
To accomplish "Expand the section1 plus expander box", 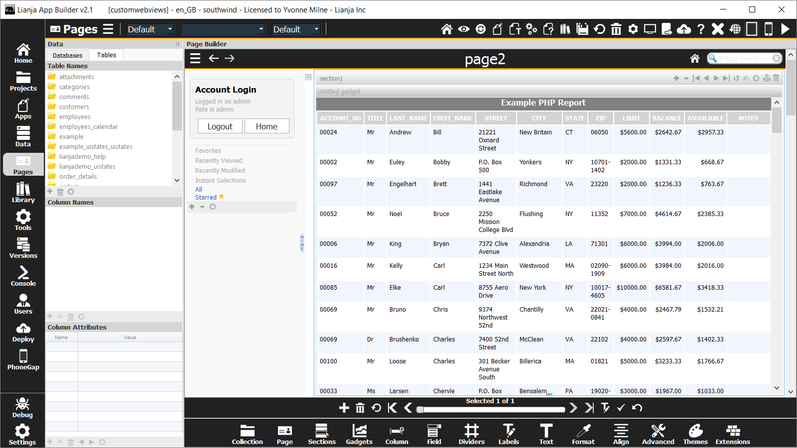I will [308, 77].
